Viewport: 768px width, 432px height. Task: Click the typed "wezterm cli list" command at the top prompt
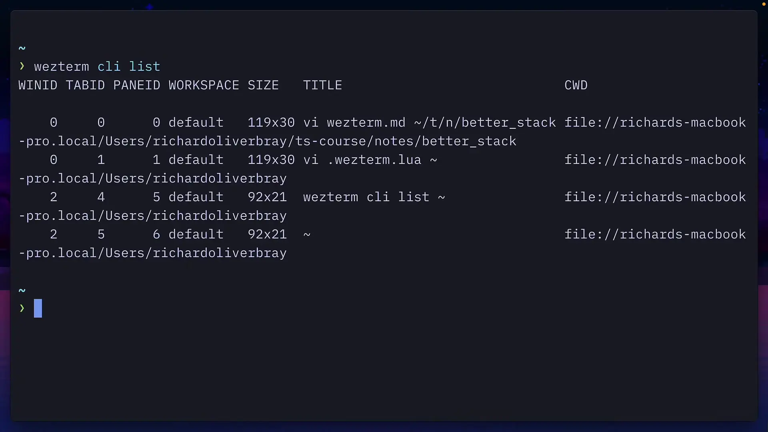pos(97,66)
